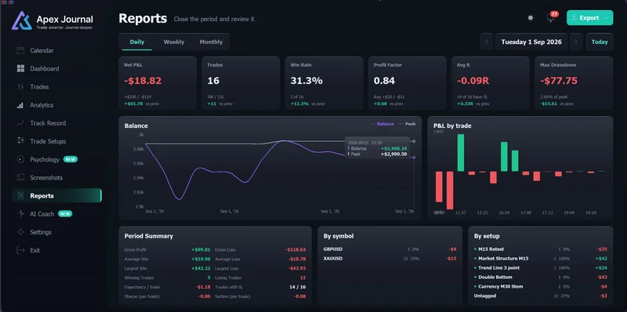627x312 pixels.
Task: Select the M15 Retest setup row
Action: (x=541, y=249)
